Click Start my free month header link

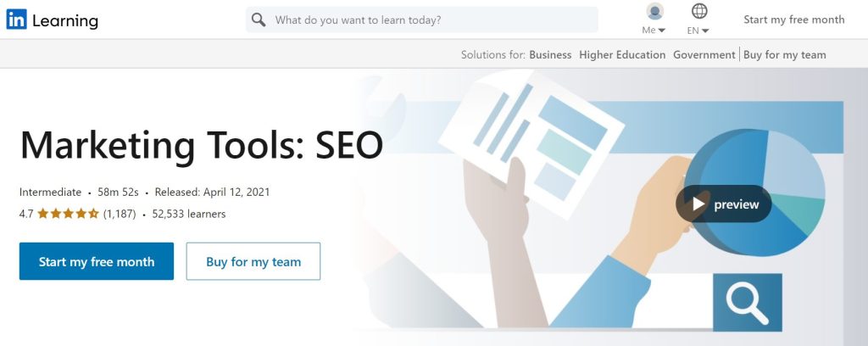point(793,20)
